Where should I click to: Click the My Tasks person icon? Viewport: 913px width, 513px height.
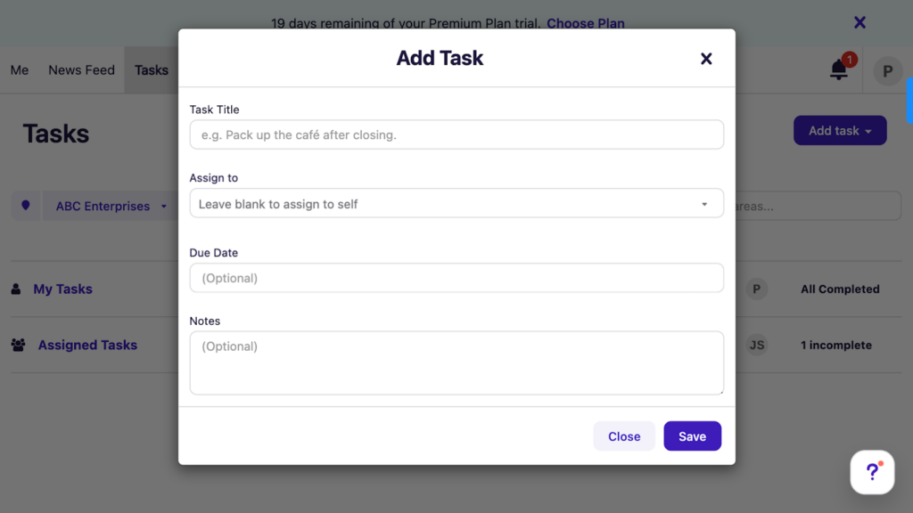tap(16, 289)
